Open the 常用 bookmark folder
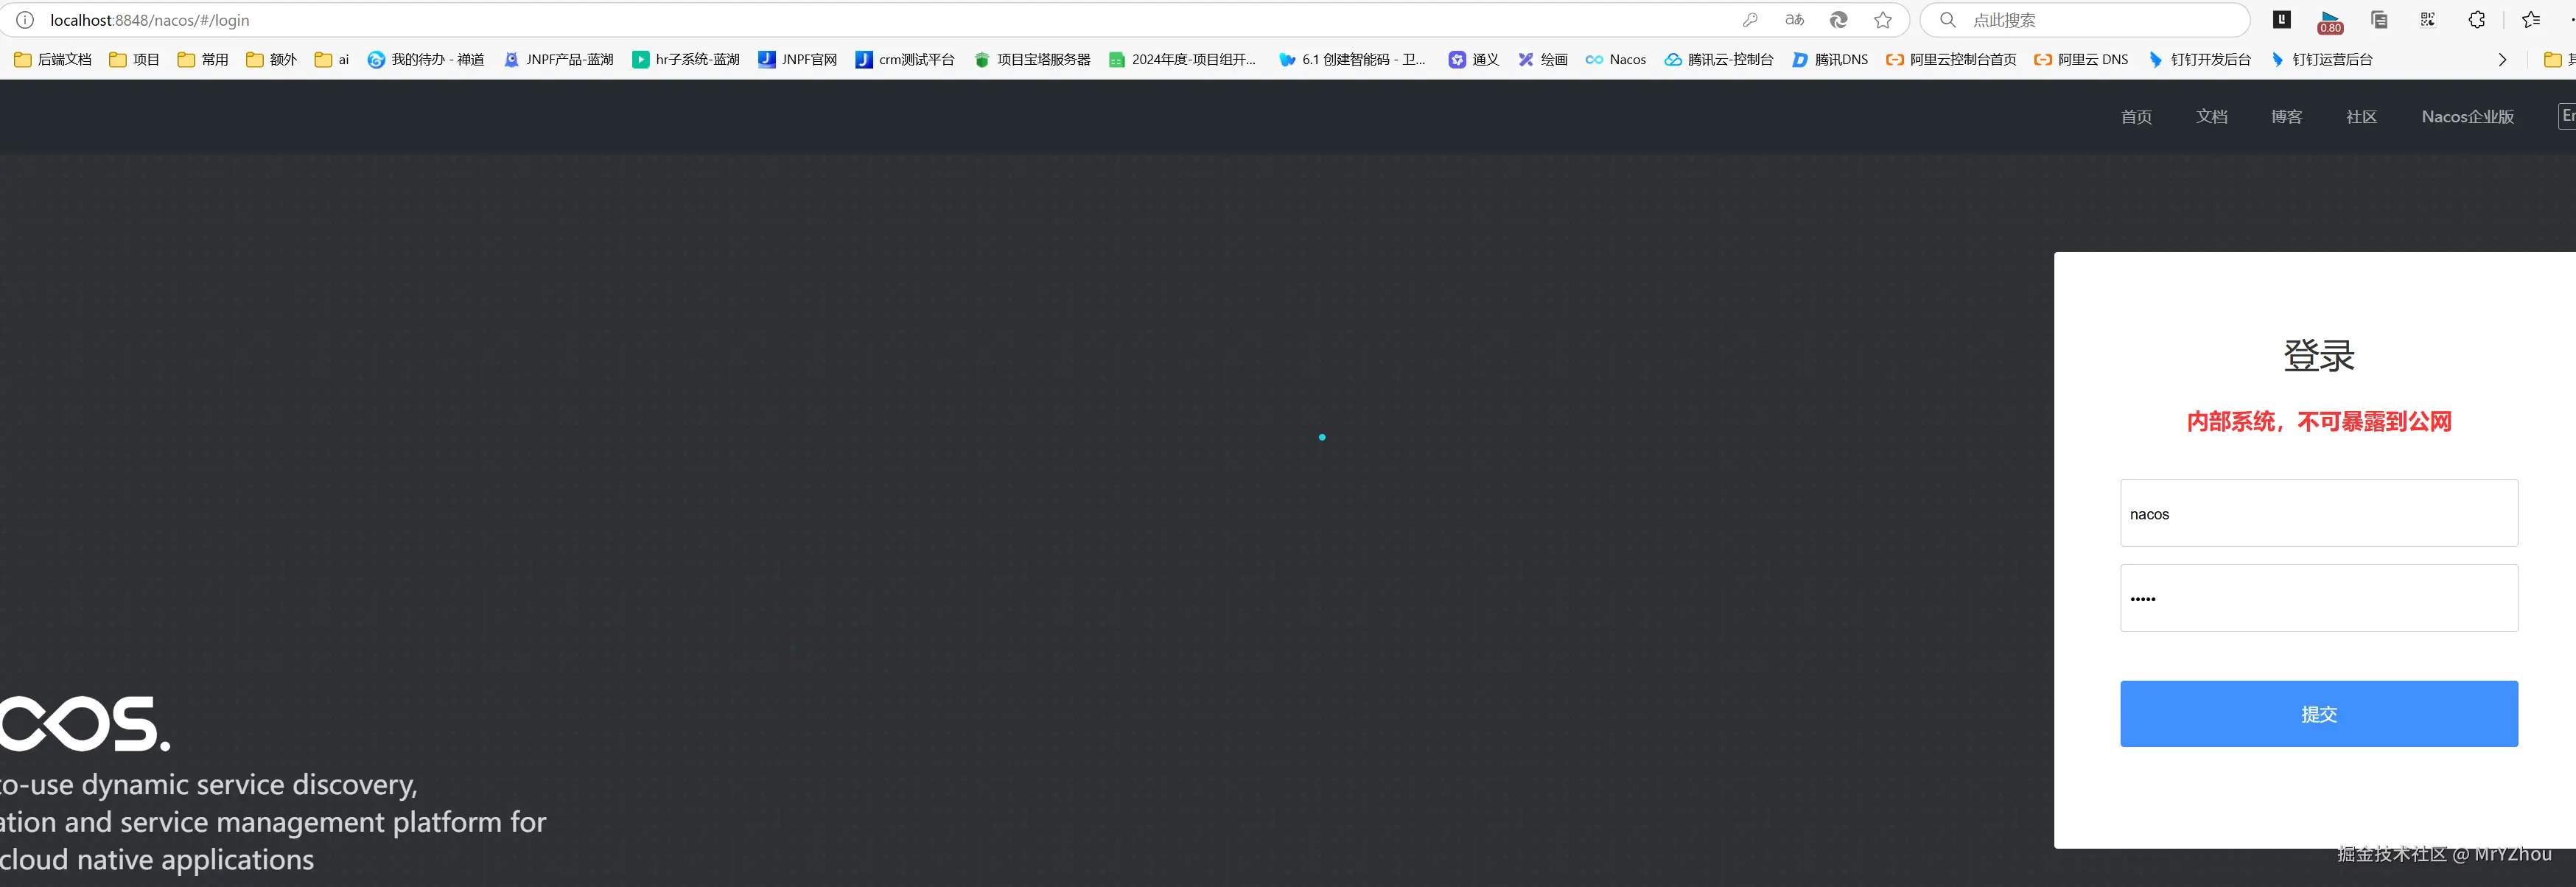 203,60
